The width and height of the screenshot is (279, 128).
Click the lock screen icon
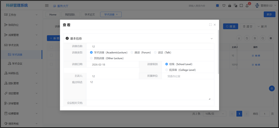[230, 5]
